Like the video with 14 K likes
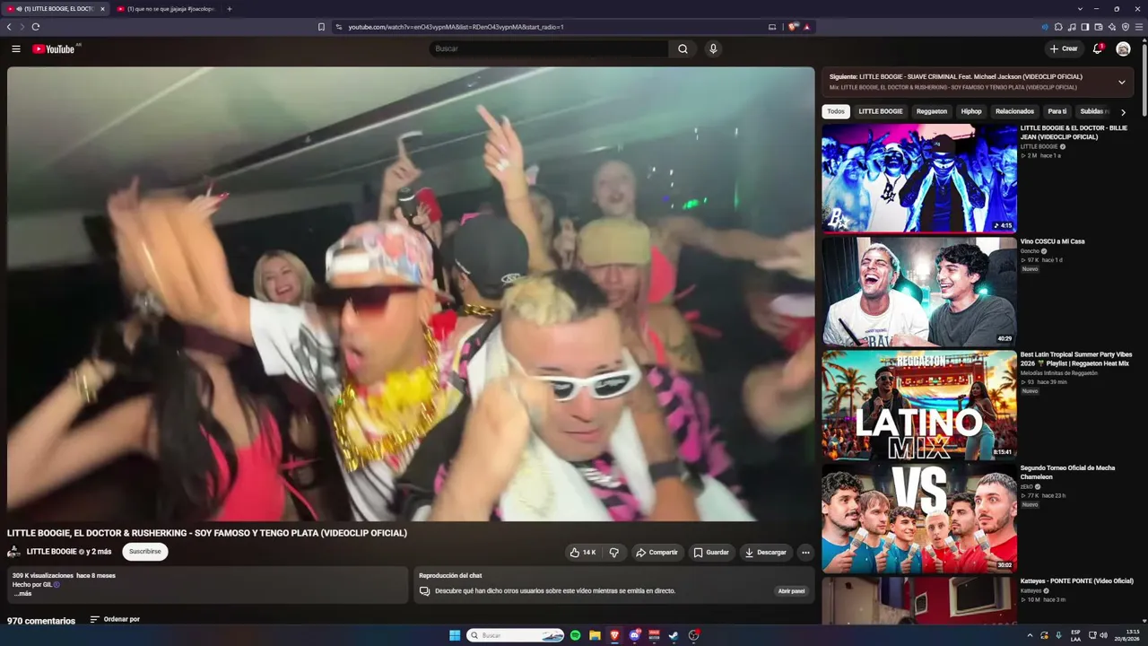The image size is (1148, 646). (x=583, y=553)
